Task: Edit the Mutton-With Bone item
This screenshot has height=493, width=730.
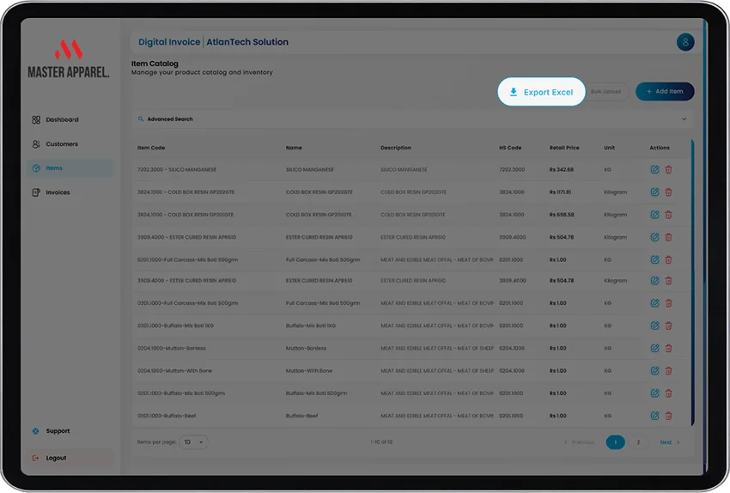Action: coord(654,370)
